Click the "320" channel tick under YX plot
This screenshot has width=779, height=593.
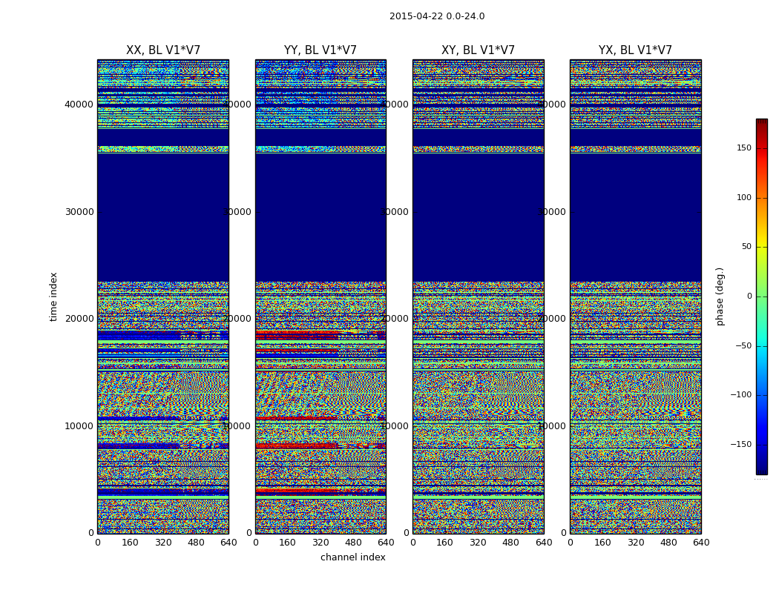point(635,543)
